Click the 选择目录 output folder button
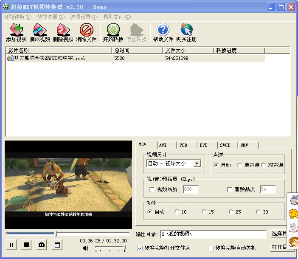The image size is (298, 259). [x=278, y=234]
